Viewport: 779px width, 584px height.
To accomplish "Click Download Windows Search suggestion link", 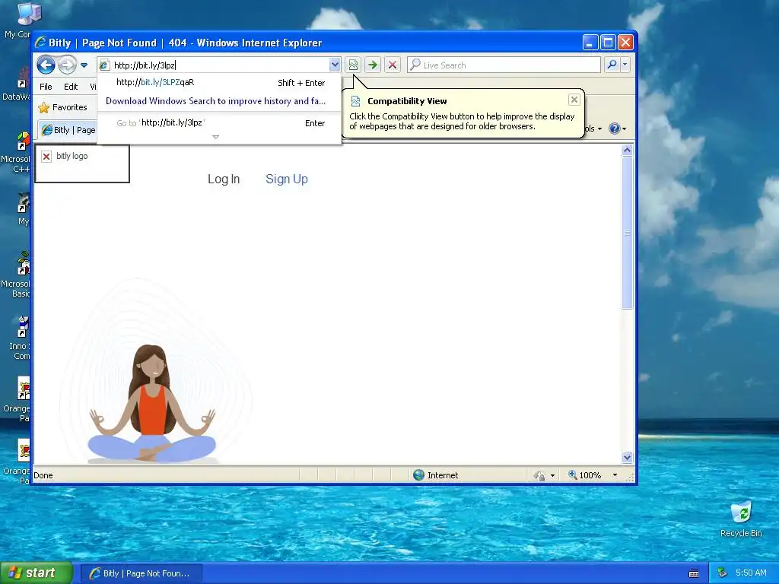I will point(215,101).
